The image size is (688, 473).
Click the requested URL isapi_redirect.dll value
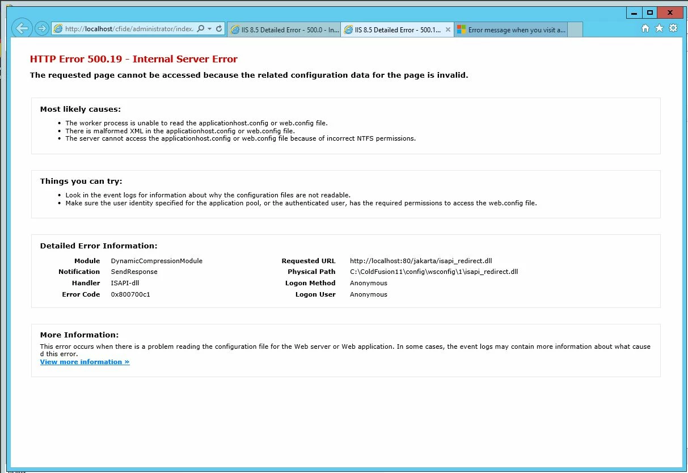pos(421,261)
